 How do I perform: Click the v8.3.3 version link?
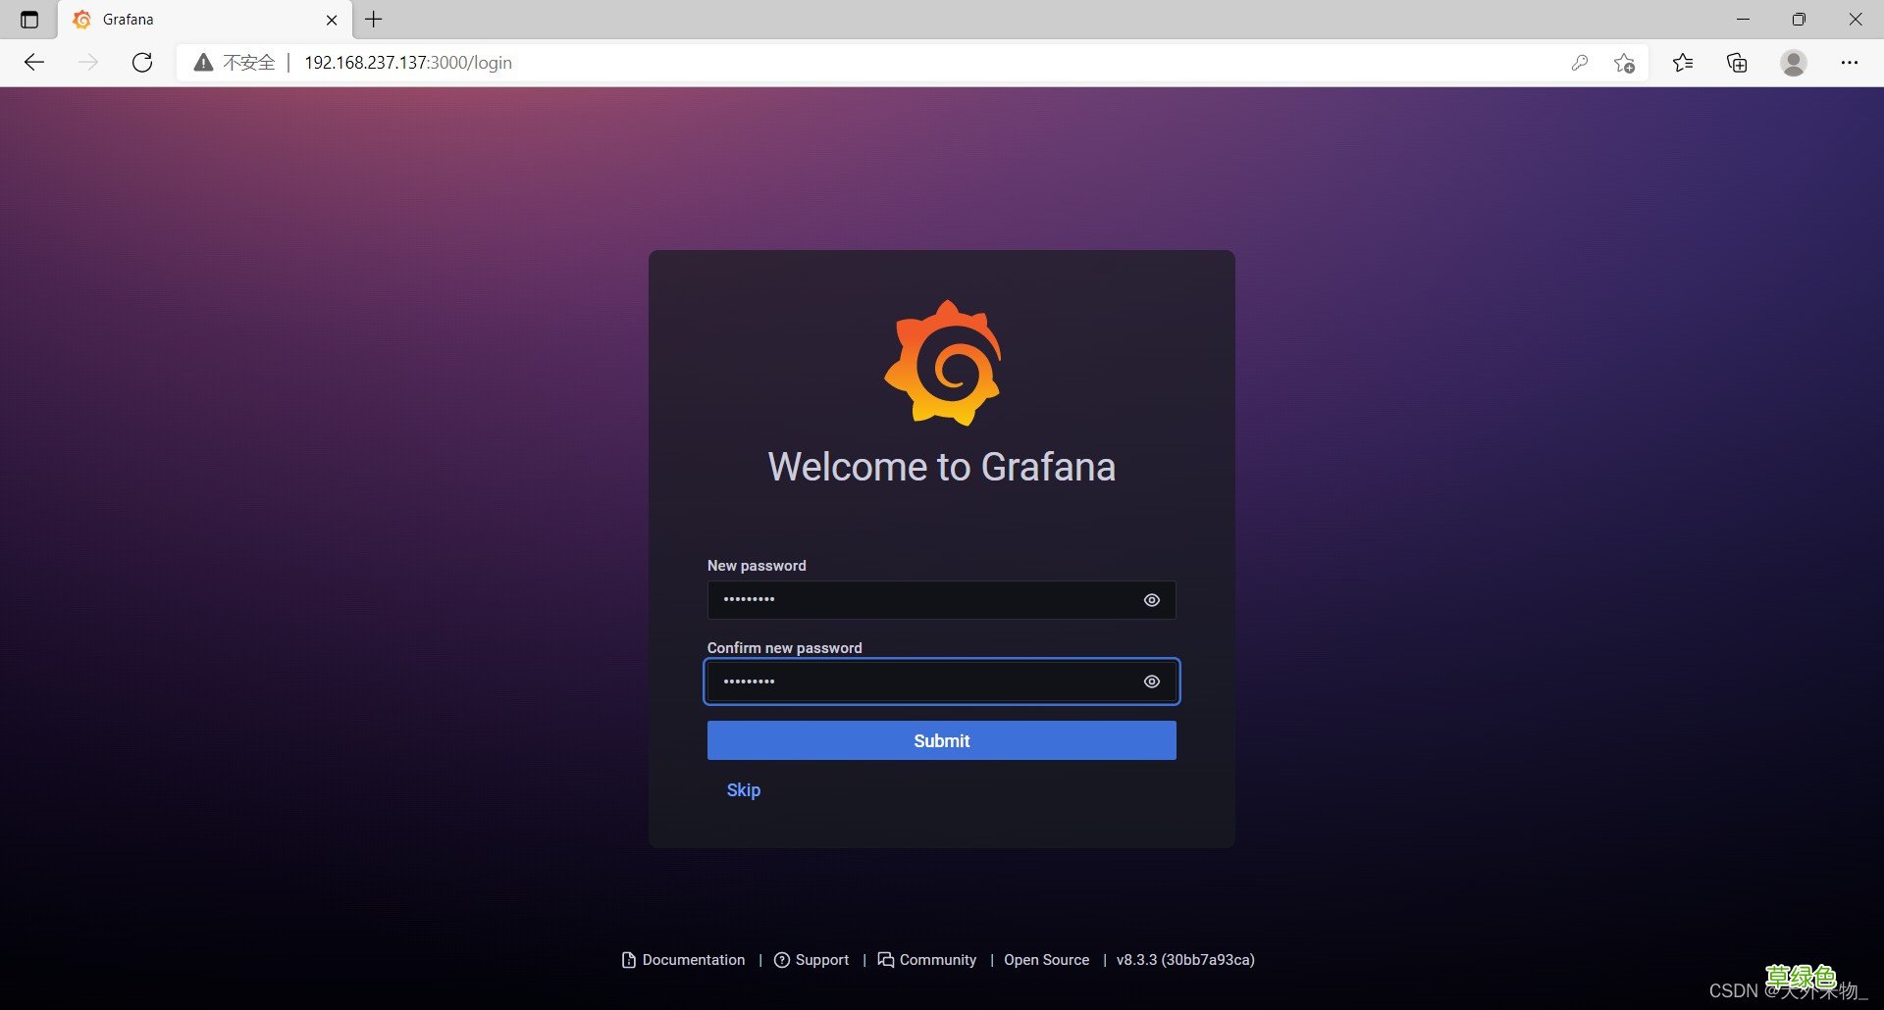[x=1185, y=960]
